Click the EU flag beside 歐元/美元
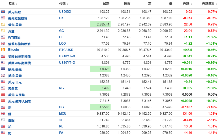Viewport: 218px width, 137px height. click(3, 69)
